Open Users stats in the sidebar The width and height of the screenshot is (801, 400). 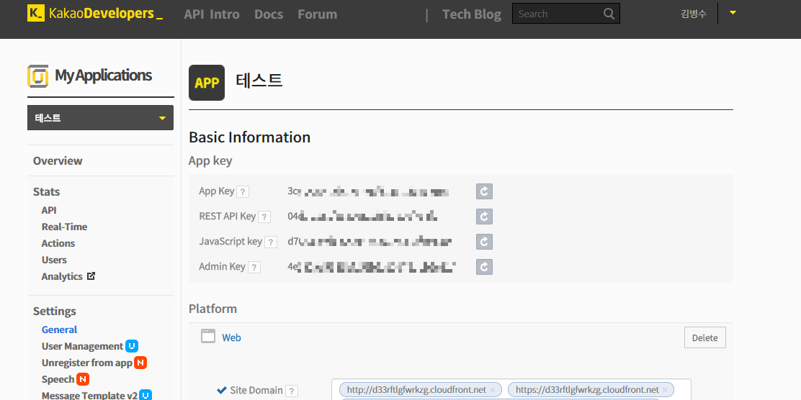(54, 260)
